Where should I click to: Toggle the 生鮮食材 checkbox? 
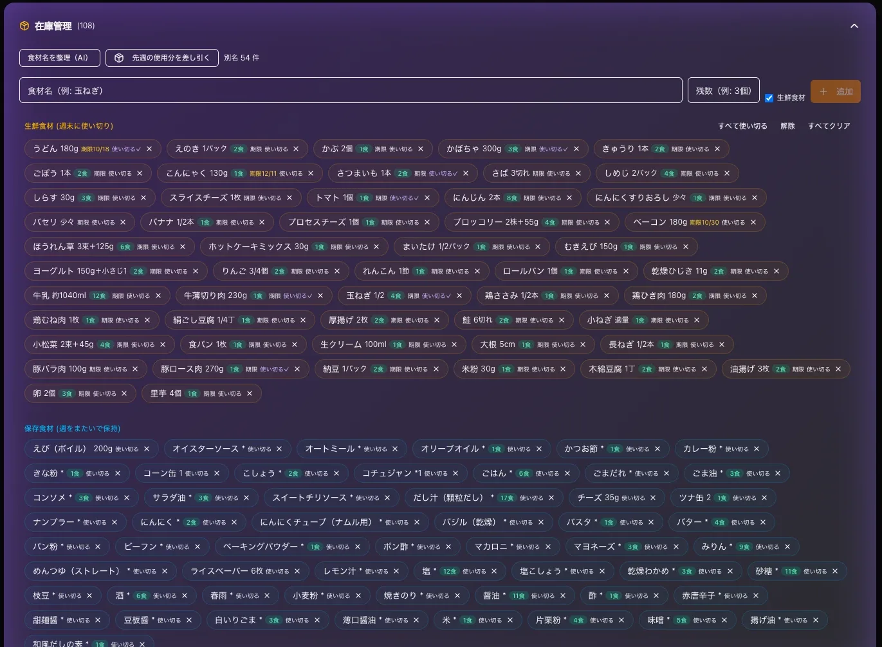coord(769,98)
